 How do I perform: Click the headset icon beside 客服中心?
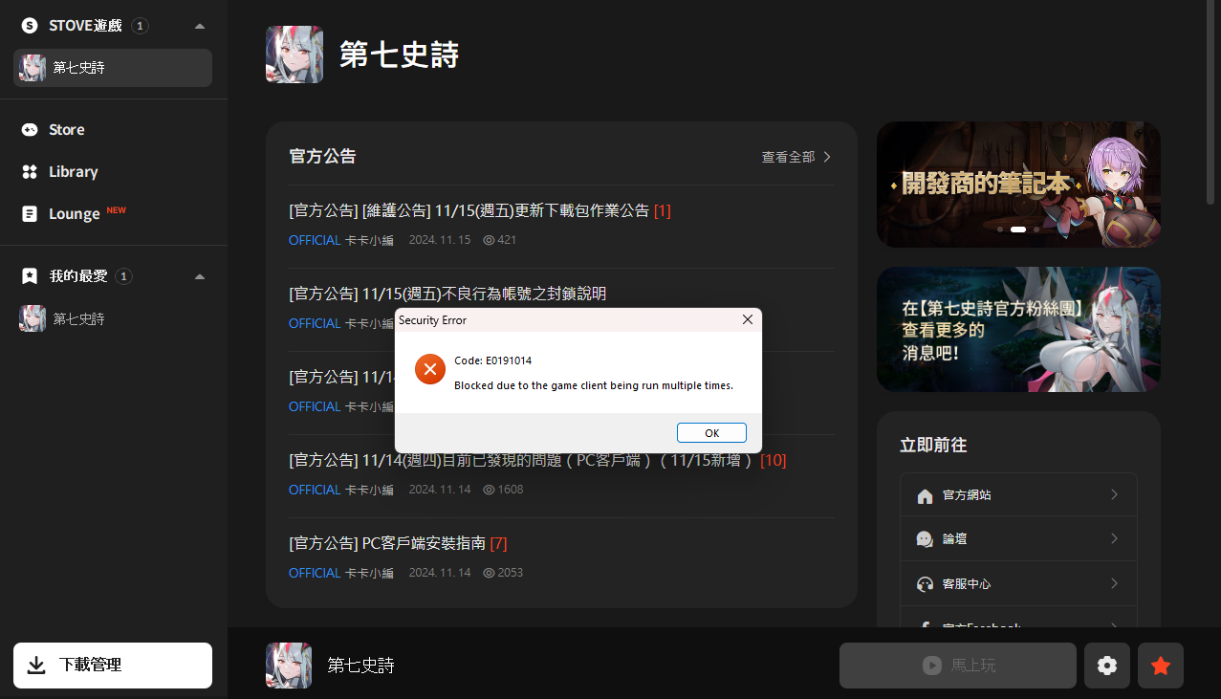point(925,583)
